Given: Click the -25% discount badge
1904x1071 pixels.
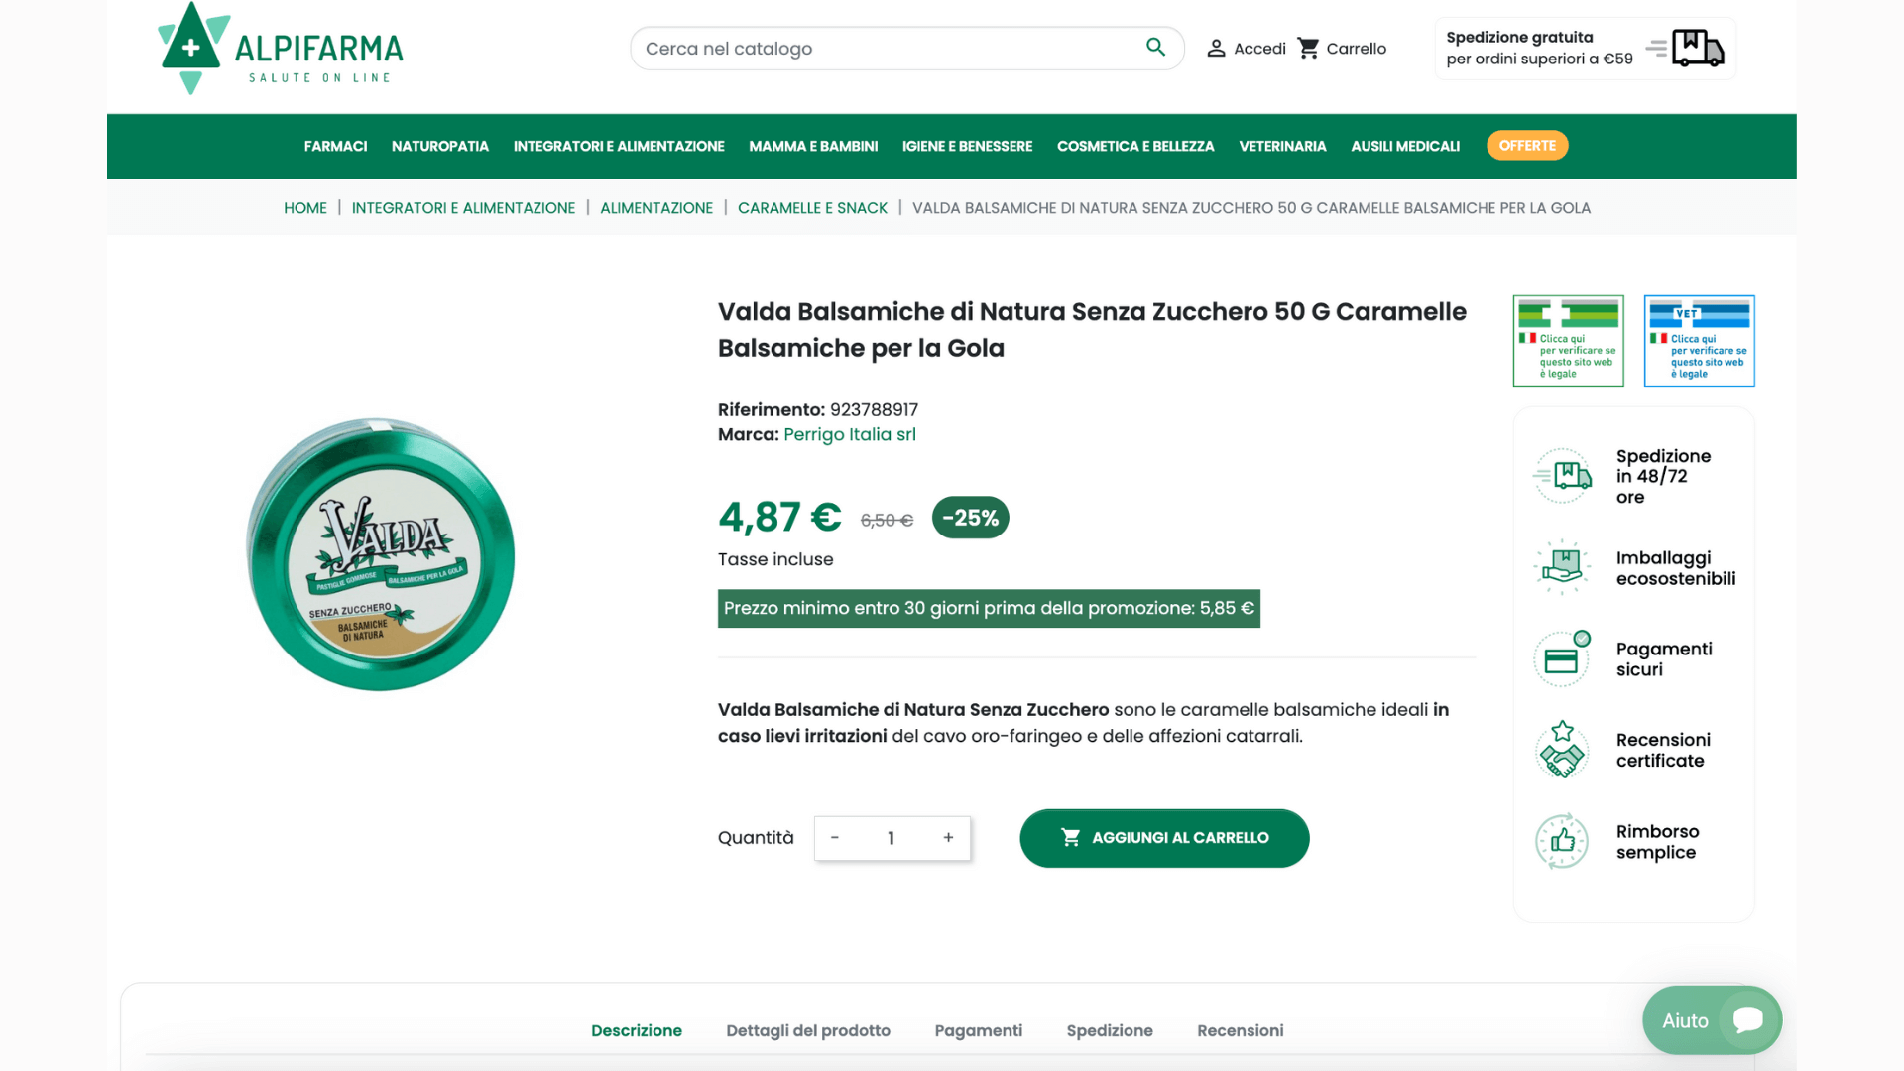Looking at the screenshot, I should click(x=970, y=518).
